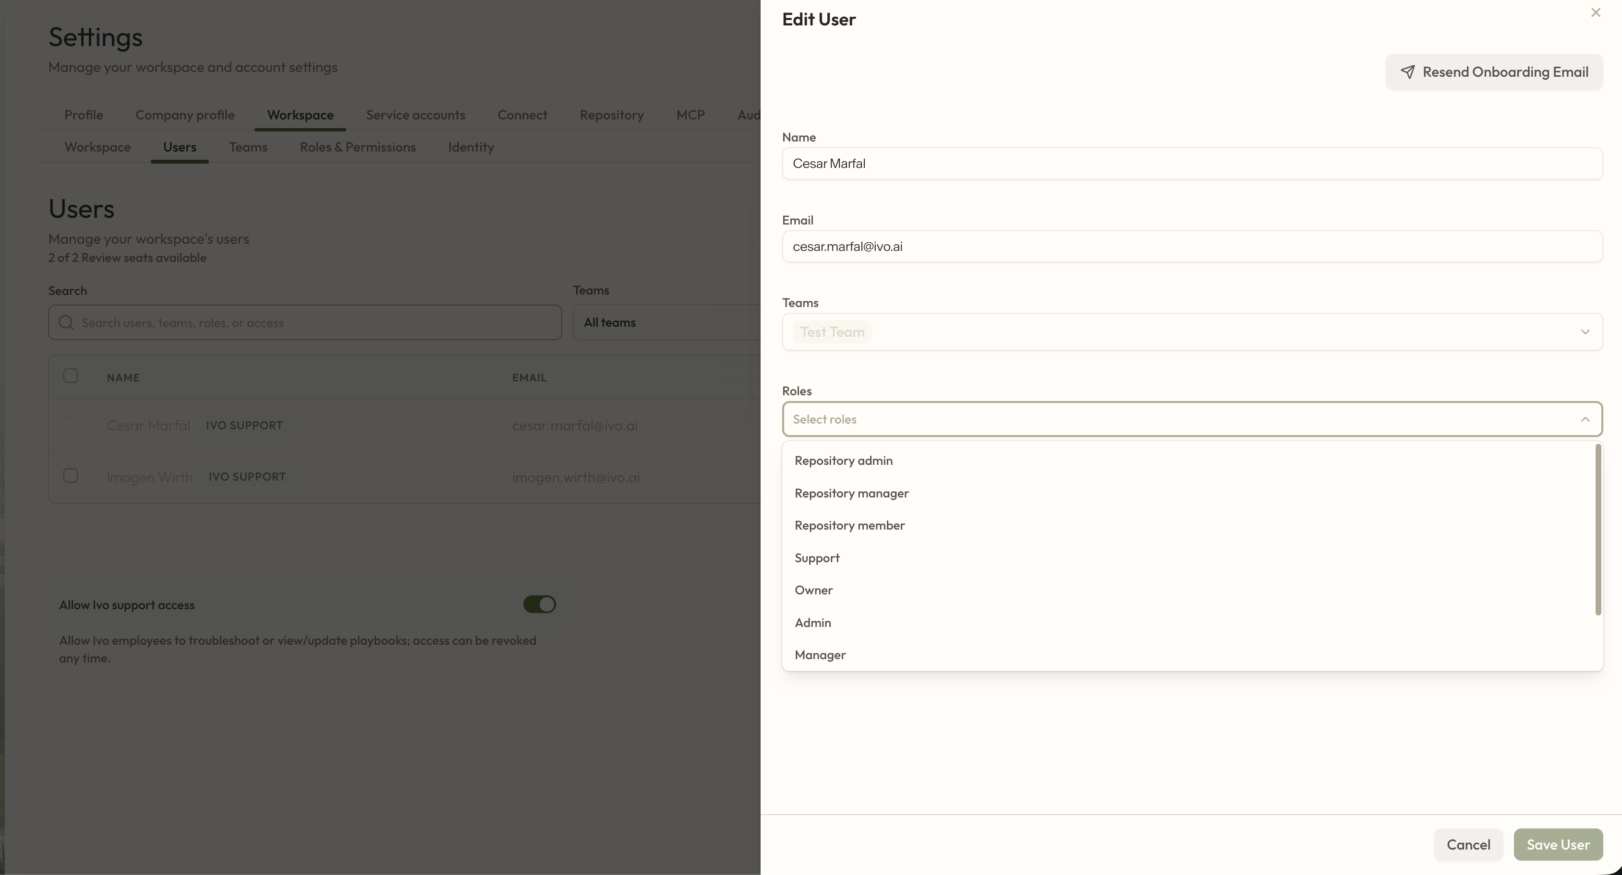Disable Allow Ivo support access
The width and height of the screenshot is (1622, 875).
pyautogui.click(x=539, y=604)
